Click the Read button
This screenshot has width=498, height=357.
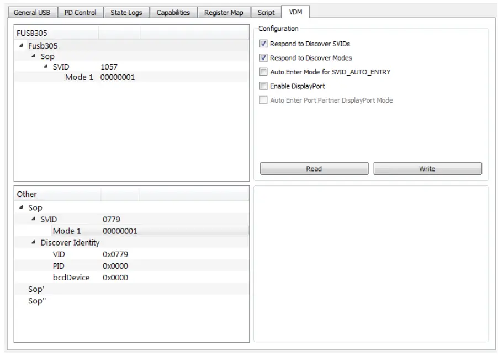click(314, 168)
